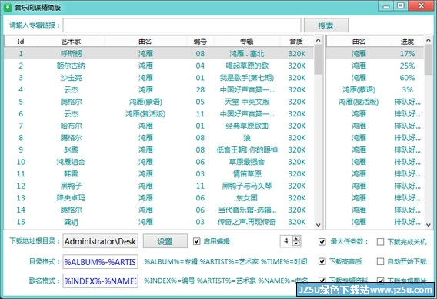Toggle the checkbox beside 最大任务数
Screen dimensions: 437x299
pos(322,241)
